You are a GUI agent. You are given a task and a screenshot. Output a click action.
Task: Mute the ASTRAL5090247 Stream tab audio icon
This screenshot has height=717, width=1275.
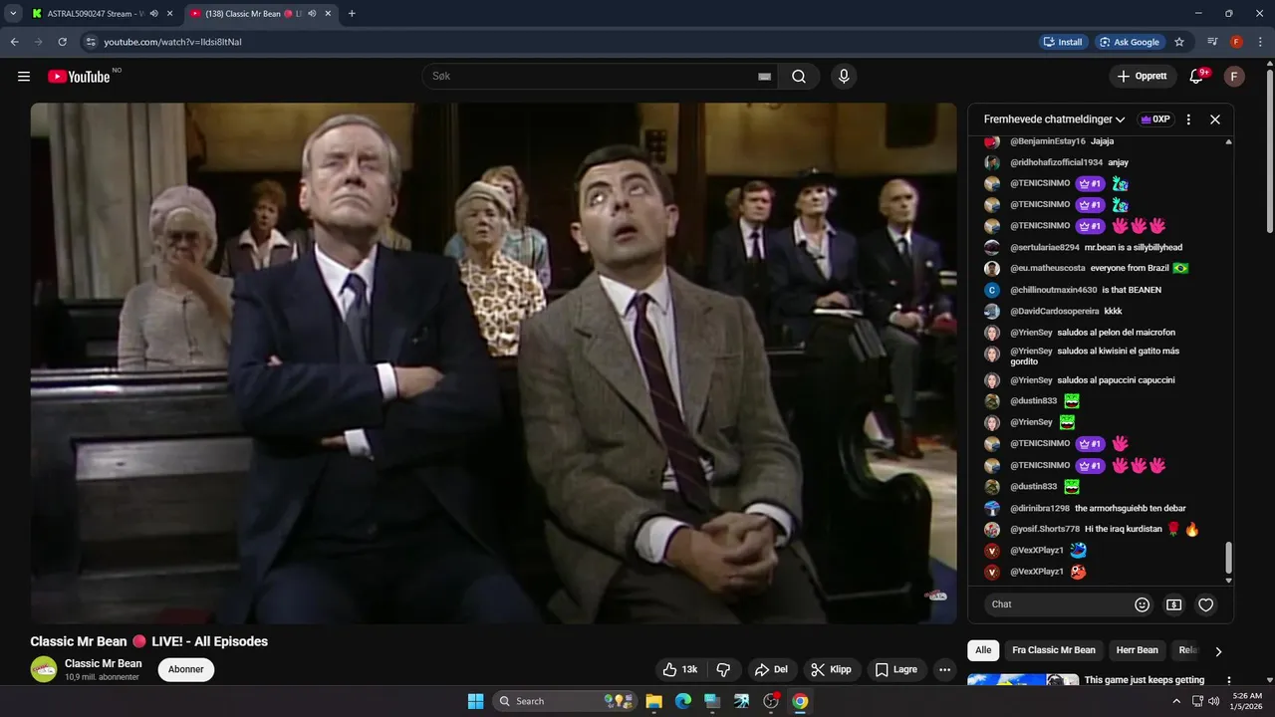point(154,14)
